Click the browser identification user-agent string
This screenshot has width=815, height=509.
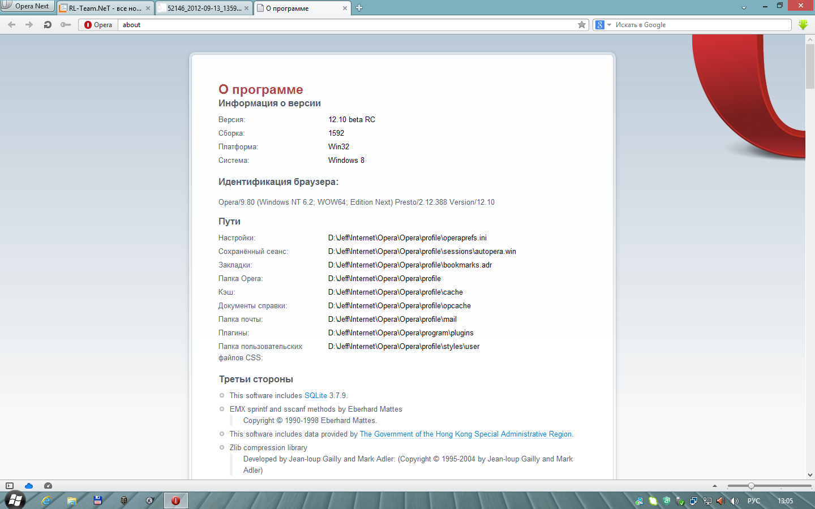[357, 202]
